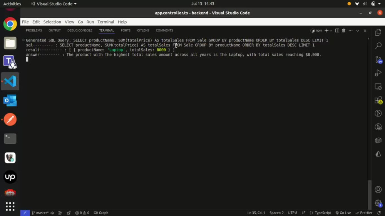Screen dimensions: 385x216
Task: Split the terminal panel
Action: [337, 31]
